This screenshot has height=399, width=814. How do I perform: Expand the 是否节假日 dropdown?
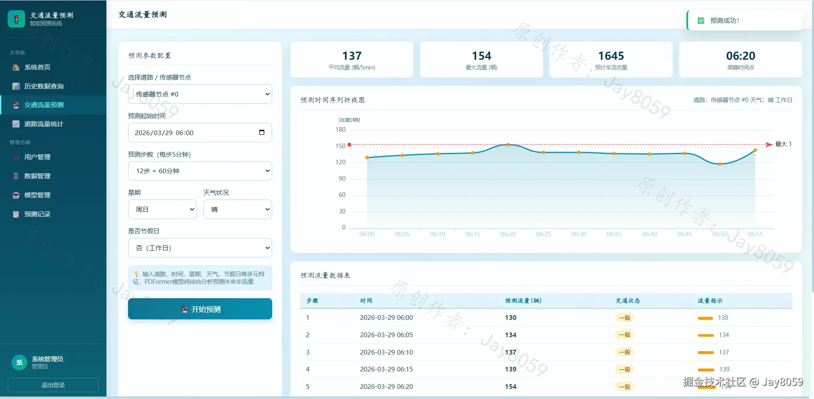[200, 248]
